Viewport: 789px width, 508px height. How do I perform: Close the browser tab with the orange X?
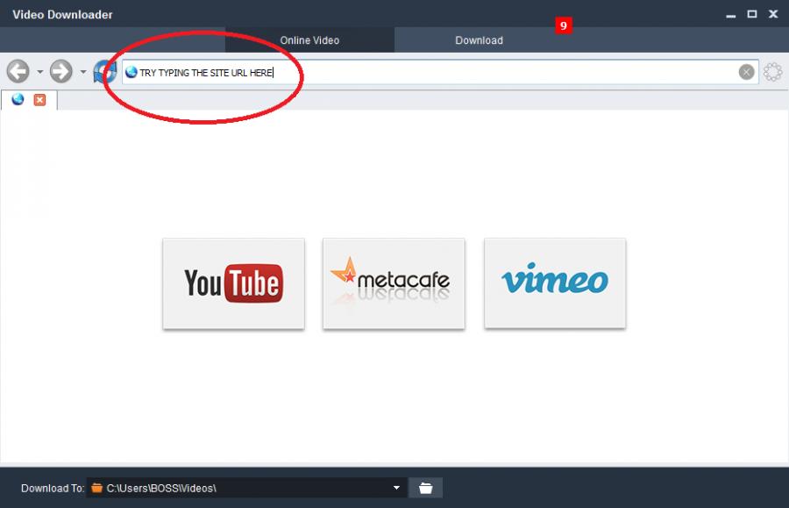[39, 100]
